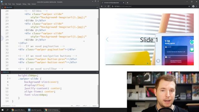Open the Help menu in Brackets
The width and height of the screenshot is (199, 112).
29,4
